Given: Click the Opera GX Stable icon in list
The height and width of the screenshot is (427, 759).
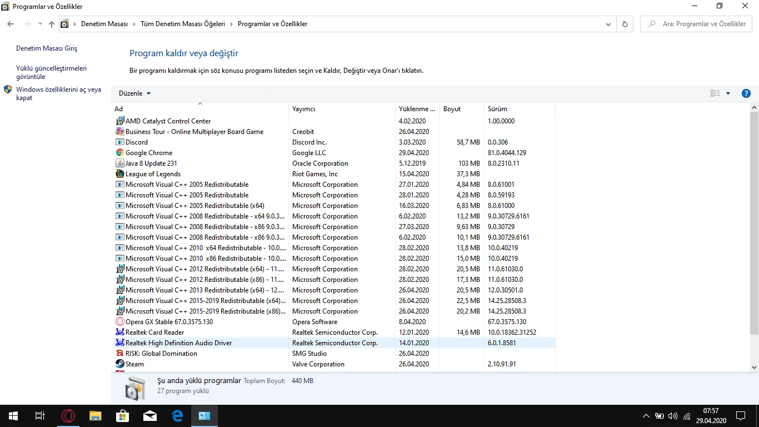Looking at the screenshot, I should coord(119,322).
